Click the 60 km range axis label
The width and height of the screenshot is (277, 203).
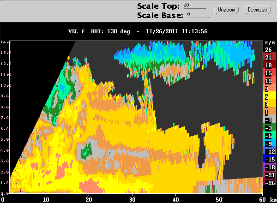(262, 200)
